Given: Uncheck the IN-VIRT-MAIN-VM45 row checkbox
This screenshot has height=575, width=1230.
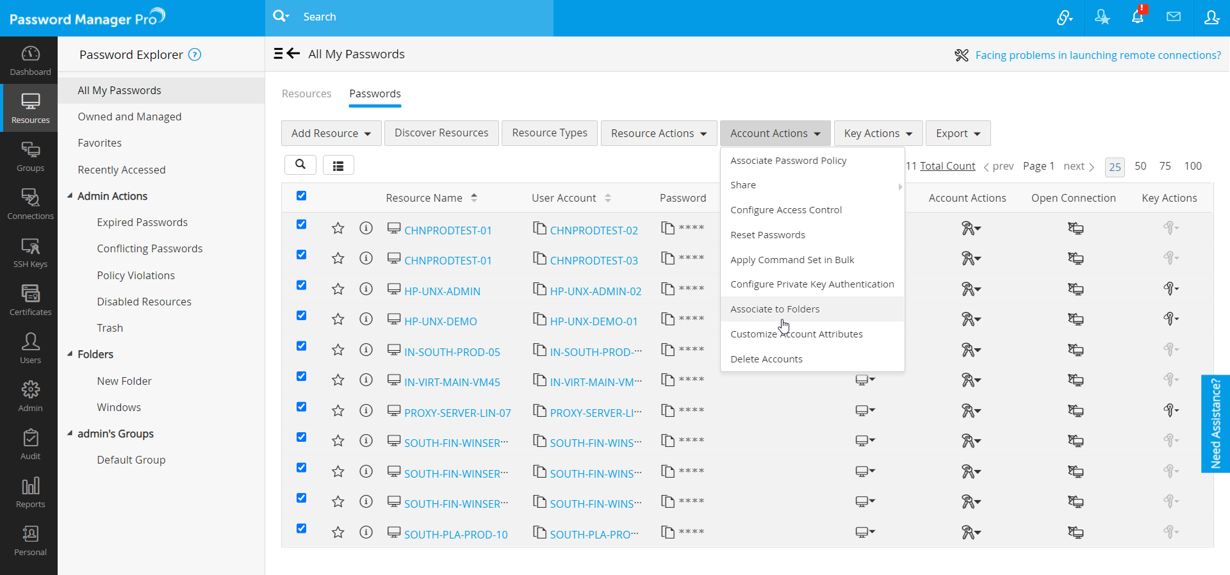Looking at the screenshot, I should tap(301, 377).
